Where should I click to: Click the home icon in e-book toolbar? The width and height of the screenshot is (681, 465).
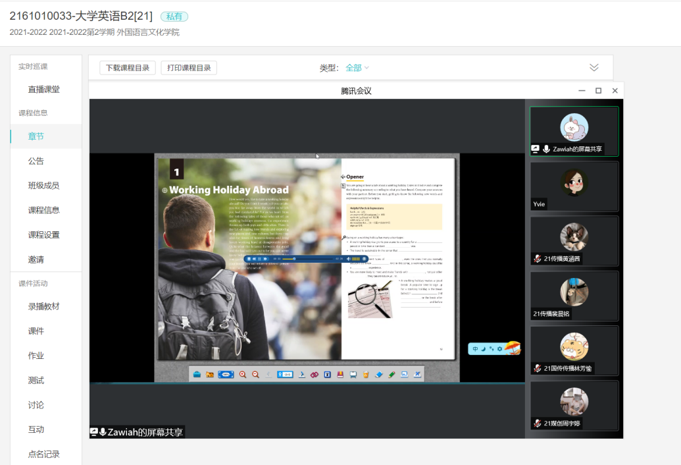pos(210,374)
